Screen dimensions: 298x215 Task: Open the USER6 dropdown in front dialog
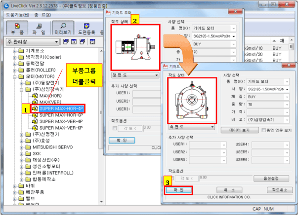click(x=271, y=160)
